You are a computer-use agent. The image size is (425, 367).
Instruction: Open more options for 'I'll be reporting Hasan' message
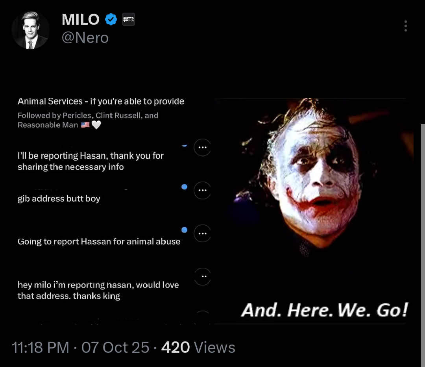pyautogui.click(x=202, y=148)
